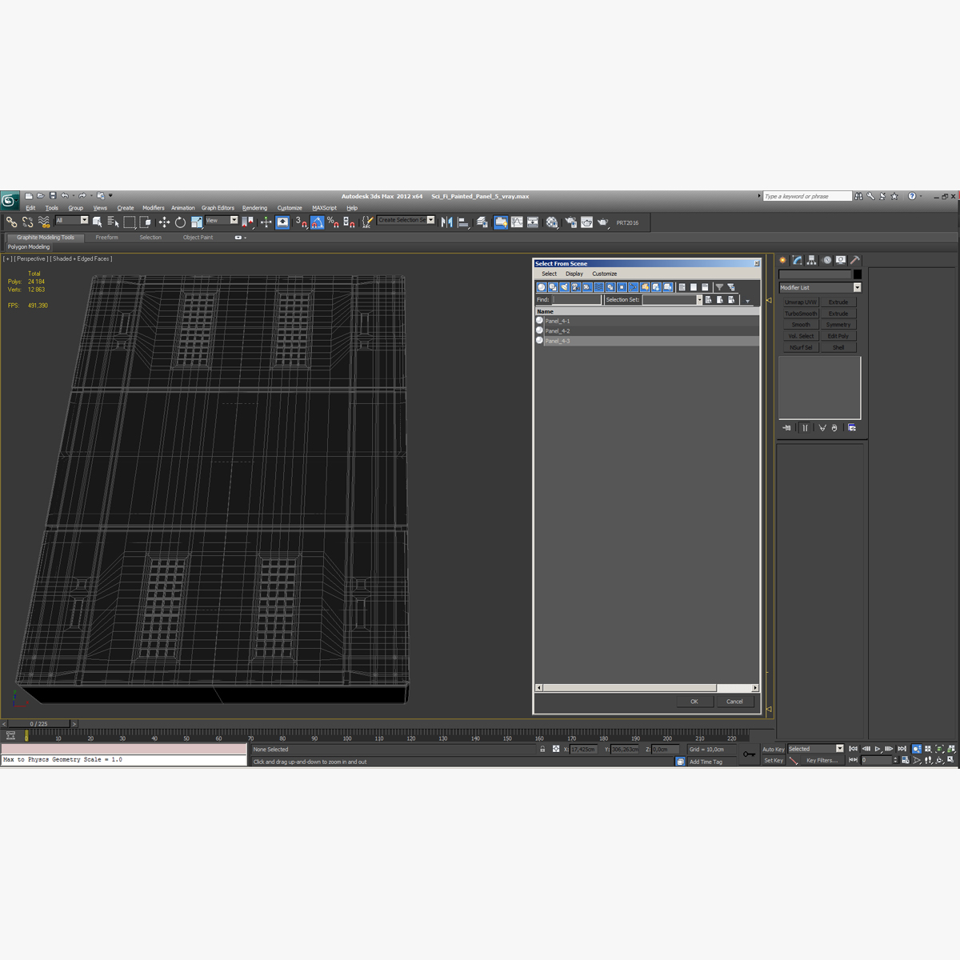Open the Rendering menu
The image size is (960, 960).
point(255,208)
